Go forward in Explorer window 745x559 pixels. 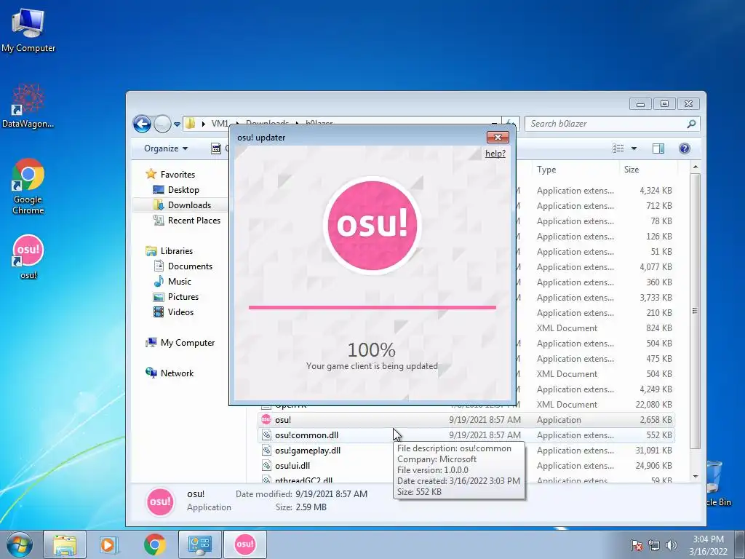pos(162,124)
